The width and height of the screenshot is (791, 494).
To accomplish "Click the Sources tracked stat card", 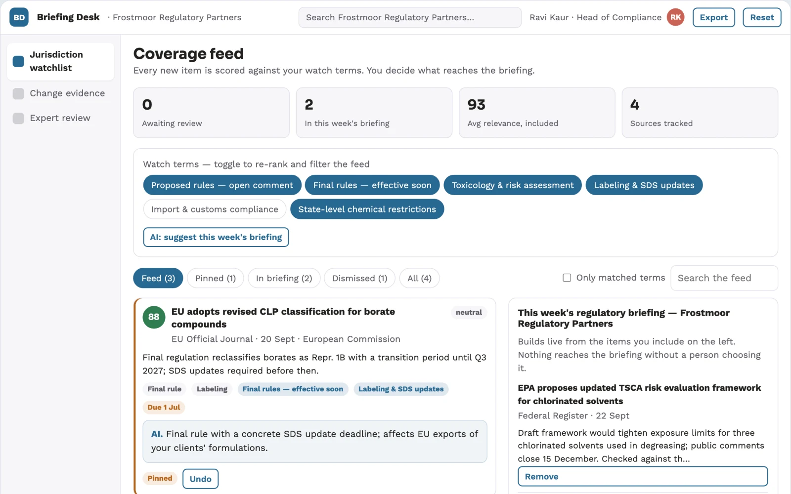I will [700, 113].
